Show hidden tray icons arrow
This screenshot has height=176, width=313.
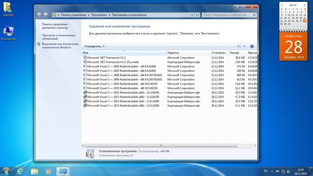(x=272, y=172)
